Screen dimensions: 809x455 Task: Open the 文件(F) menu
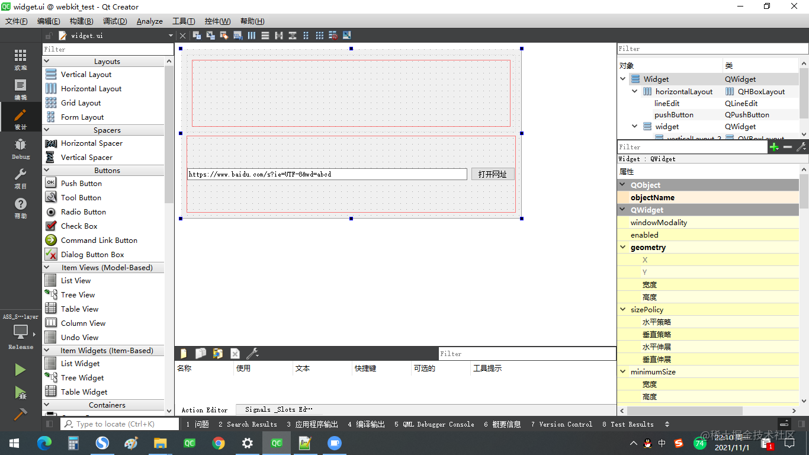[x=17, y=21]
